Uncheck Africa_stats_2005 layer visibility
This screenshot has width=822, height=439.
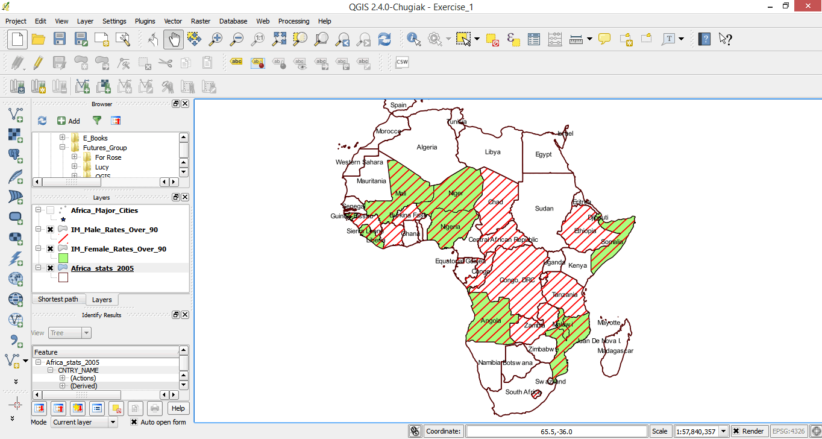(x=50, y=268)
